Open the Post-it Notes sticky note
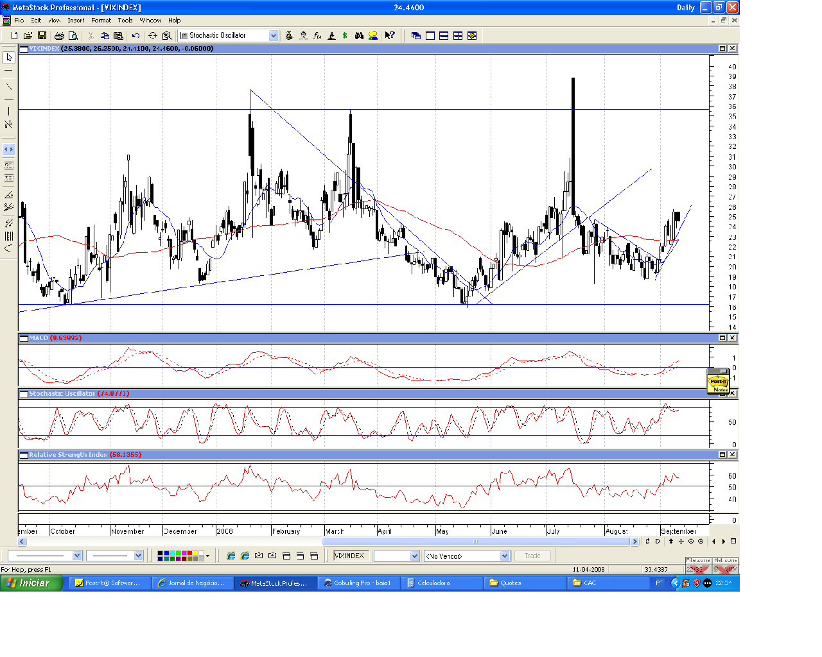Screen dimensions: 822x657 click(x=718, y=382)
